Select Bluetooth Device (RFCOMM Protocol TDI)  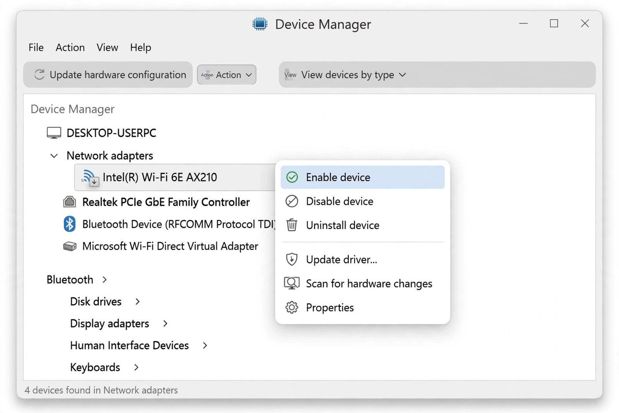click(x=179, y=224)
